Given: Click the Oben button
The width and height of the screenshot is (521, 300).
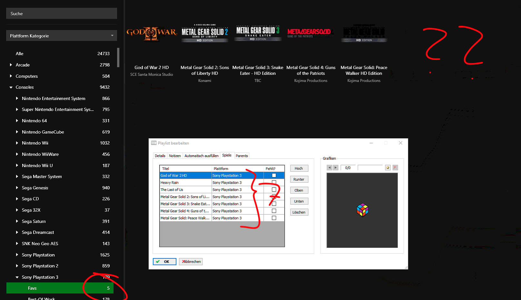Looking at the screenshot, I should pos(299,190).
